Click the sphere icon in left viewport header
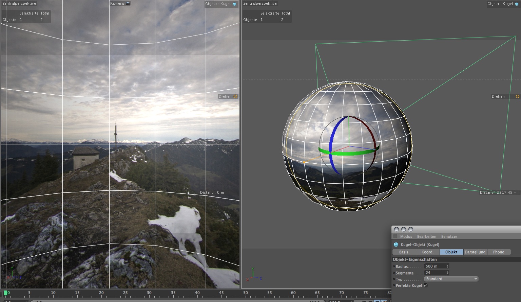521x302 pixels. pos(234,4)
